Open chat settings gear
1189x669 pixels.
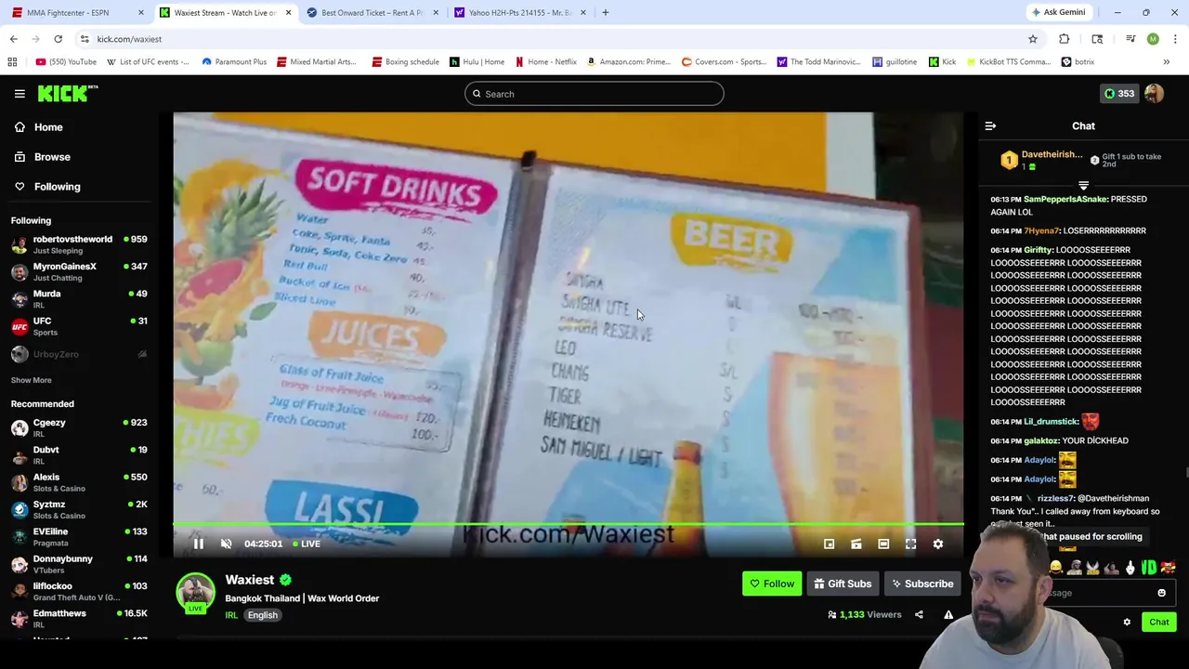click(1127, 623)
